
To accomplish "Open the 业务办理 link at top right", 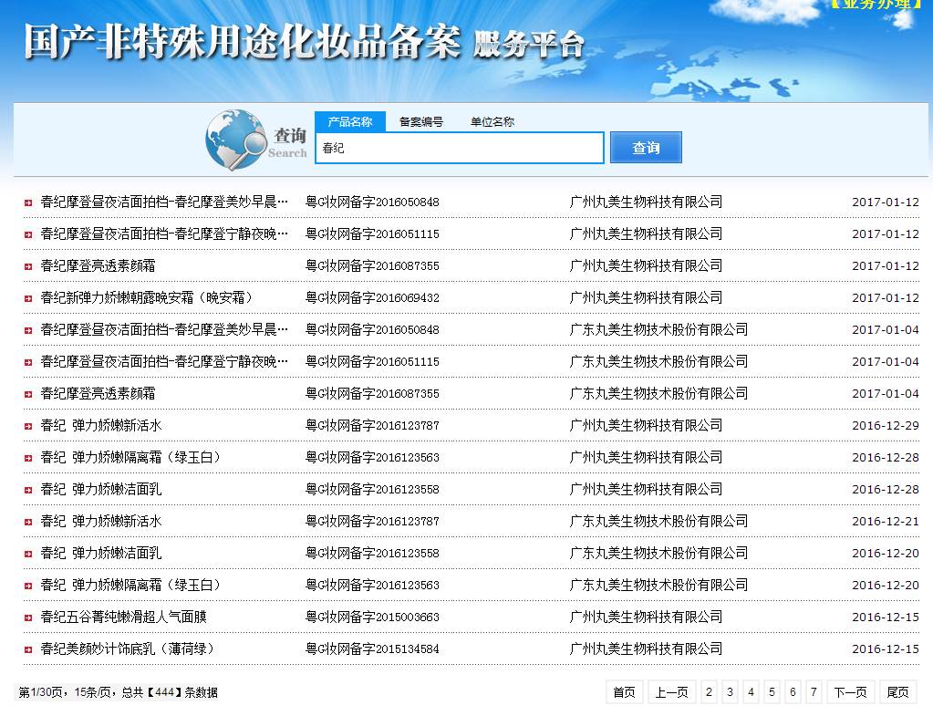I will (876, 5).
